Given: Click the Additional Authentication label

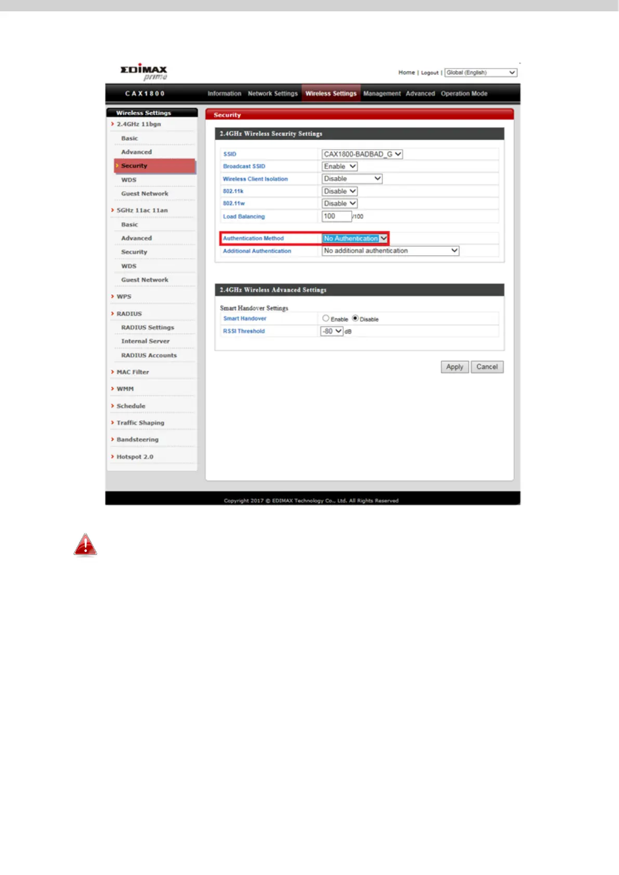Looking at the screenshot, I should [257, 251].
